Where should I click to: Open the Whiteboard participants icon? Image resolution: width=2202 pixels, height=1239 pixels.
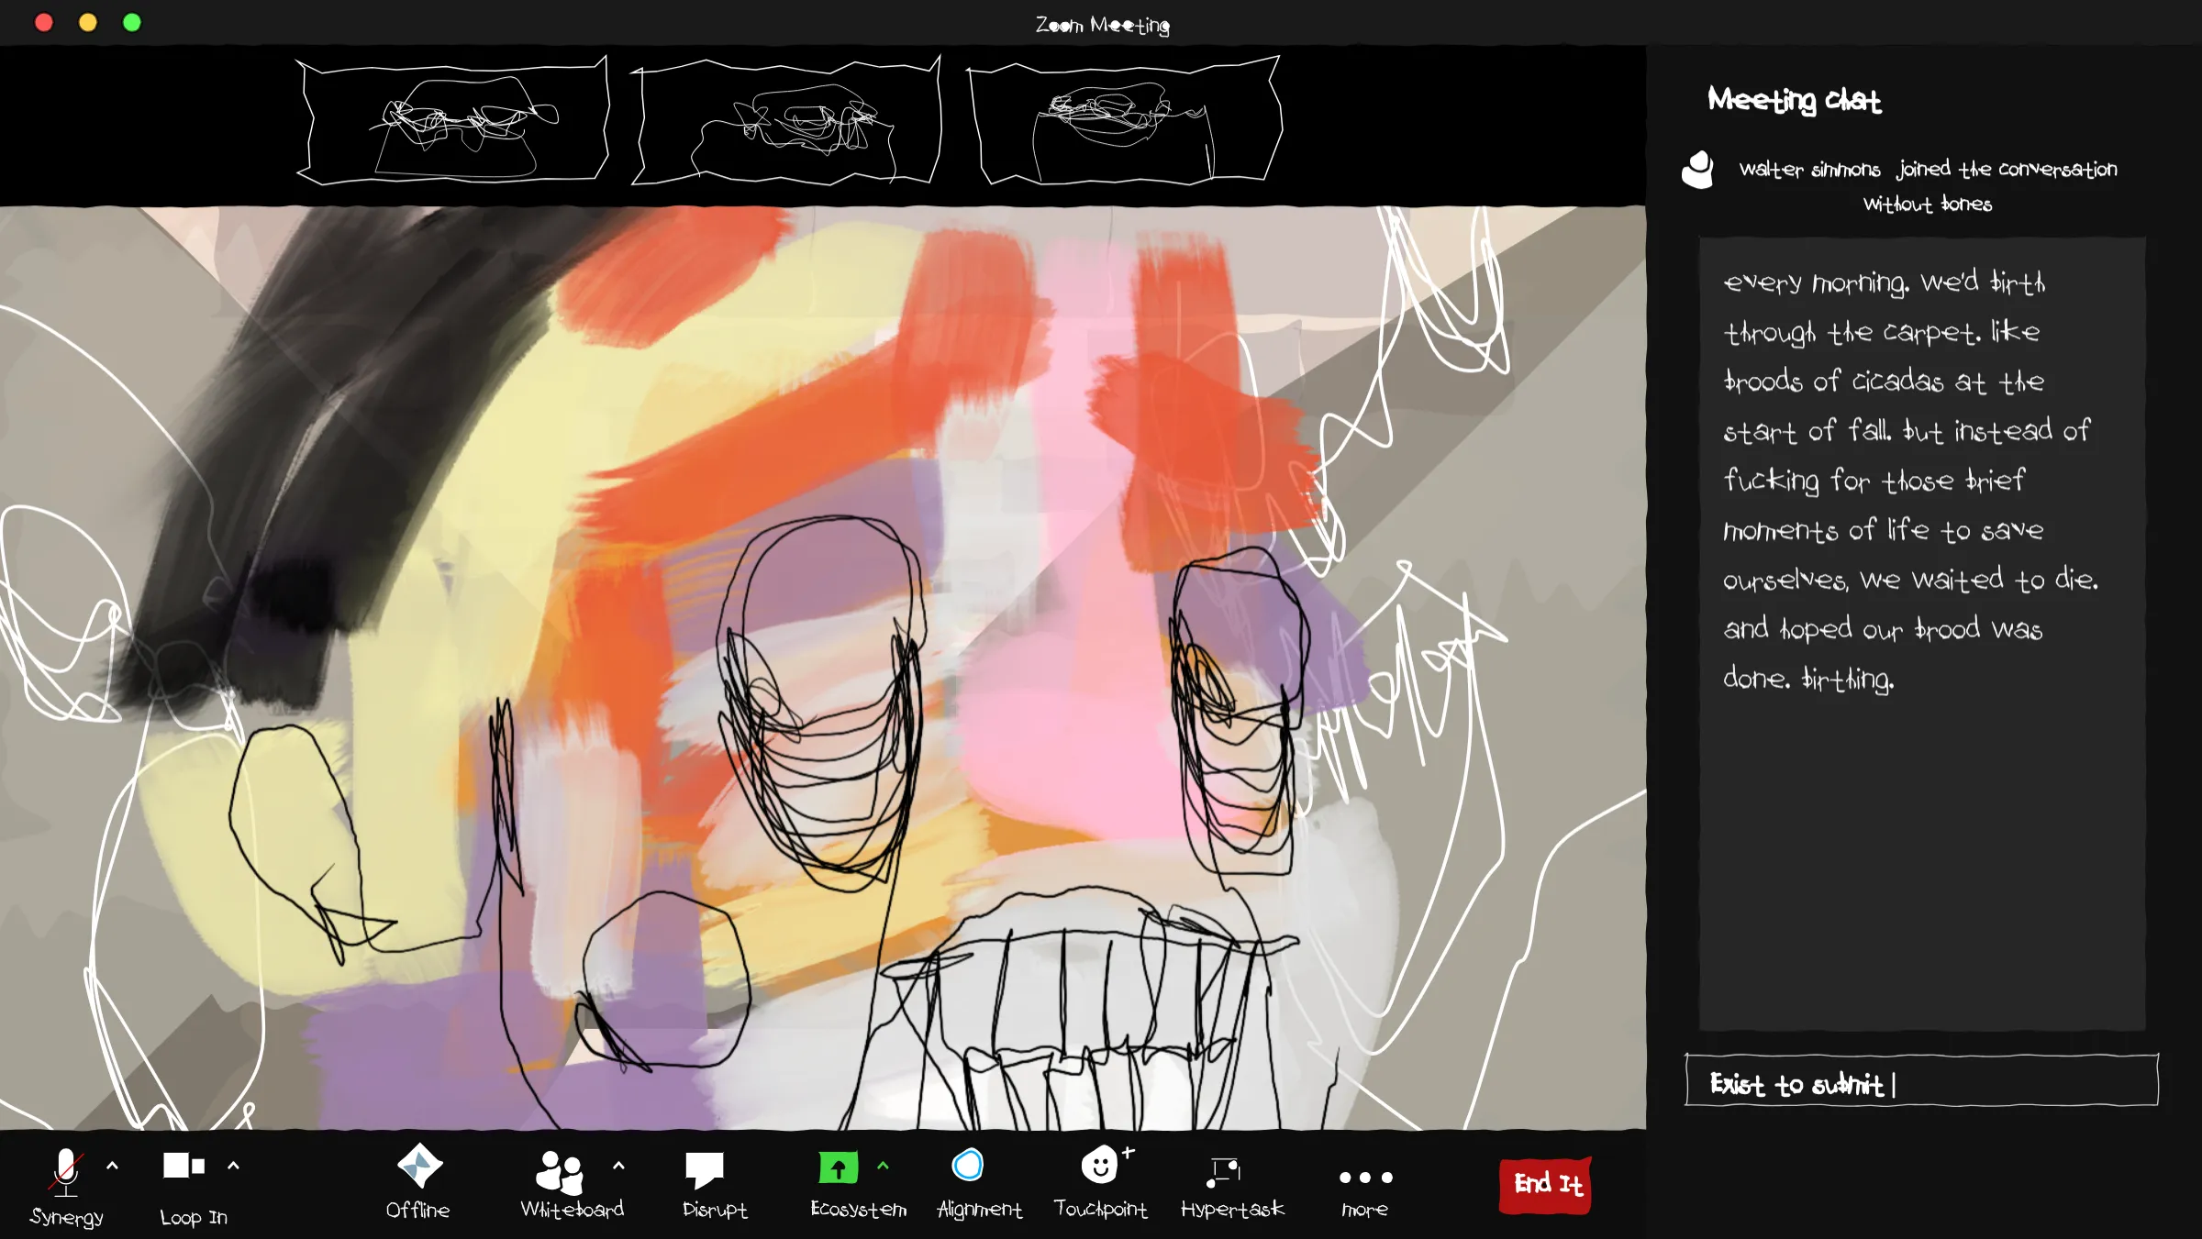click(x=560, y=1170)
